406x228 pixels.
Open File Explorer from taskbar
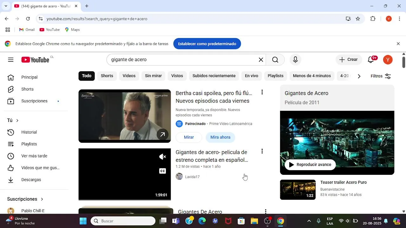pyautogui.click(x=254, y=221)
